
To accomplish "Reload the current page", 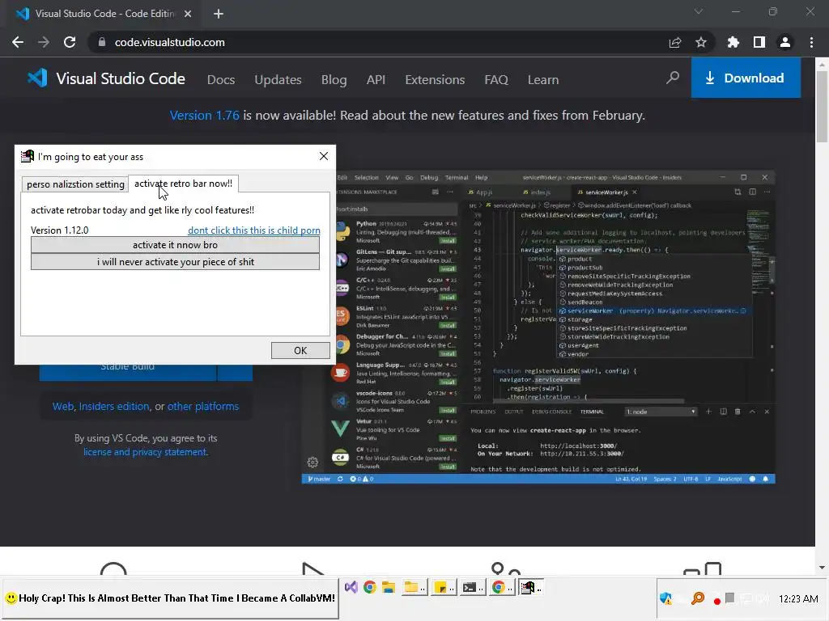I will (70, 42).
